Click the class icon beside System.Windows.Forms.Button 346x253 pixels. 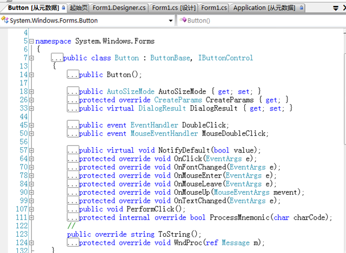pyautogui.click(x=5, y=20)
